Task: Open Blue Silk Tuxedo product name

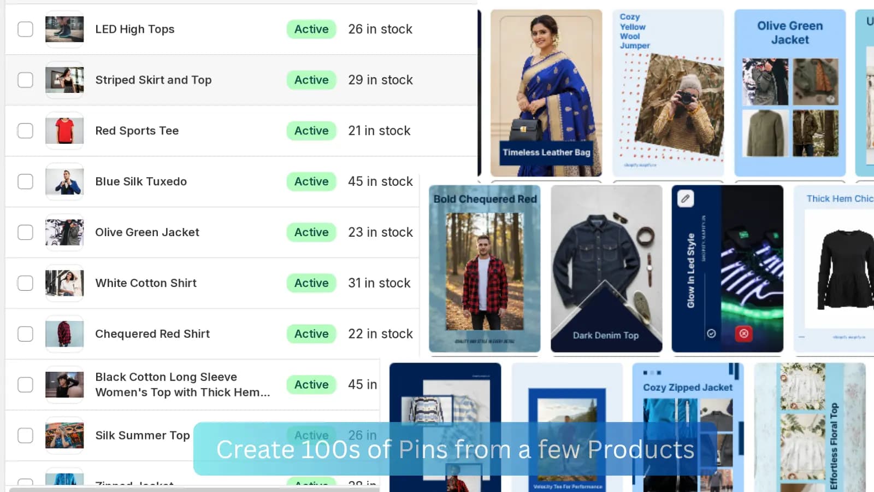Action: (x=141, y=181)
